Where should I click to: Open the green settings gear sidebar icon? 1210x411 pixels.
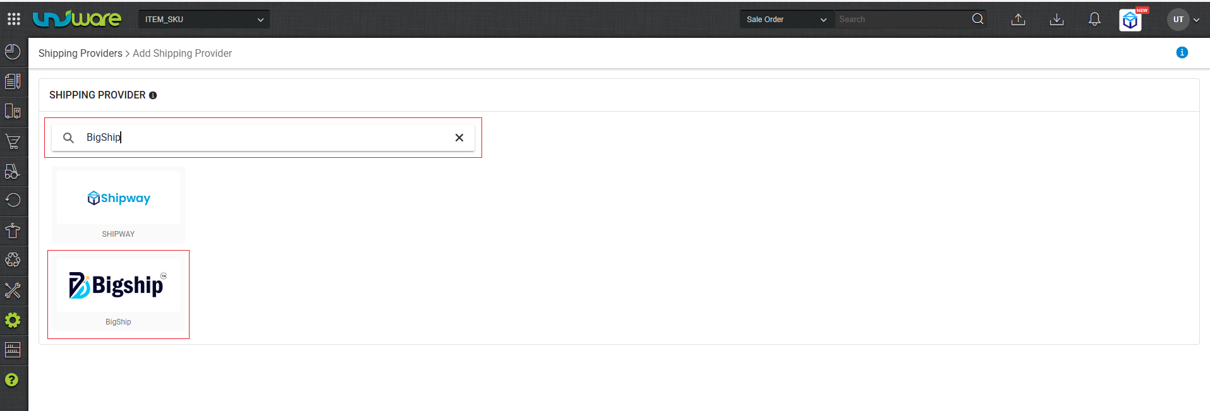tap(13, 320)
